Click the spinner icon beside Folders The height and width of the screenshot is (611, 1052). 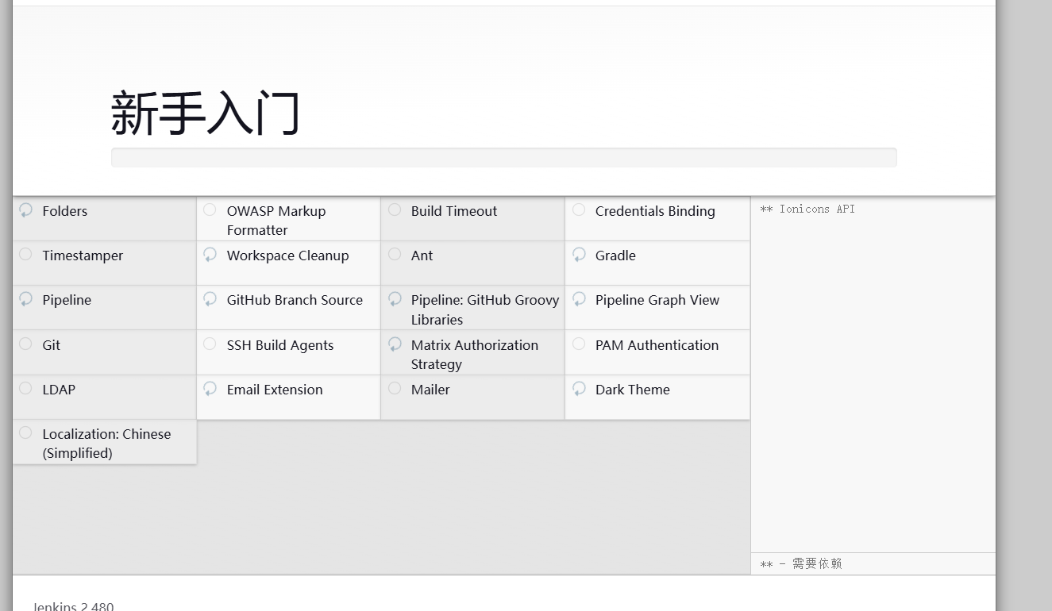pyautogui.click(x=26, y=210)
